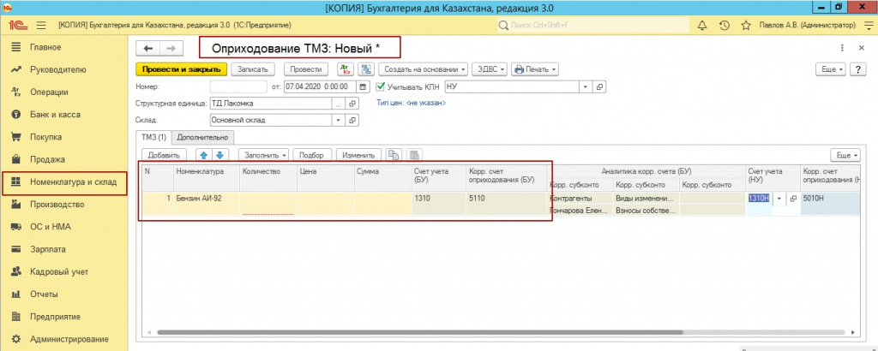Navigate back with left arrow
Viewport: 878px width, 351px height.
point(147,48)
